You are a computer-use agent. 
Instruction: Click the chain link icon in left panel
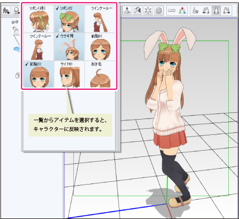tap(15, 22)
